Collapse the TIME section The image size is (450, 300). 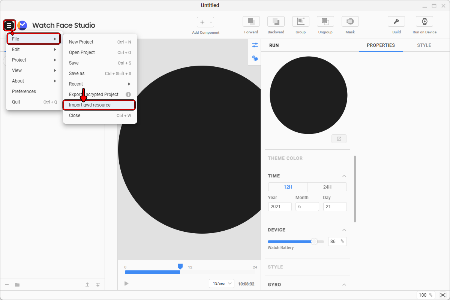click(x=344, y=176)
